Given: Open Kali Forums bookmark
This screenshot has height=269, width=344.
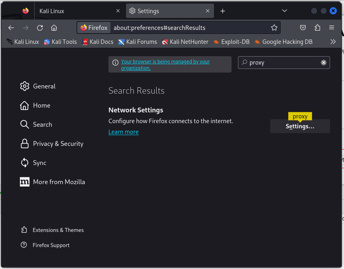Looking at the screenshot, I should [x=138, y=42].
